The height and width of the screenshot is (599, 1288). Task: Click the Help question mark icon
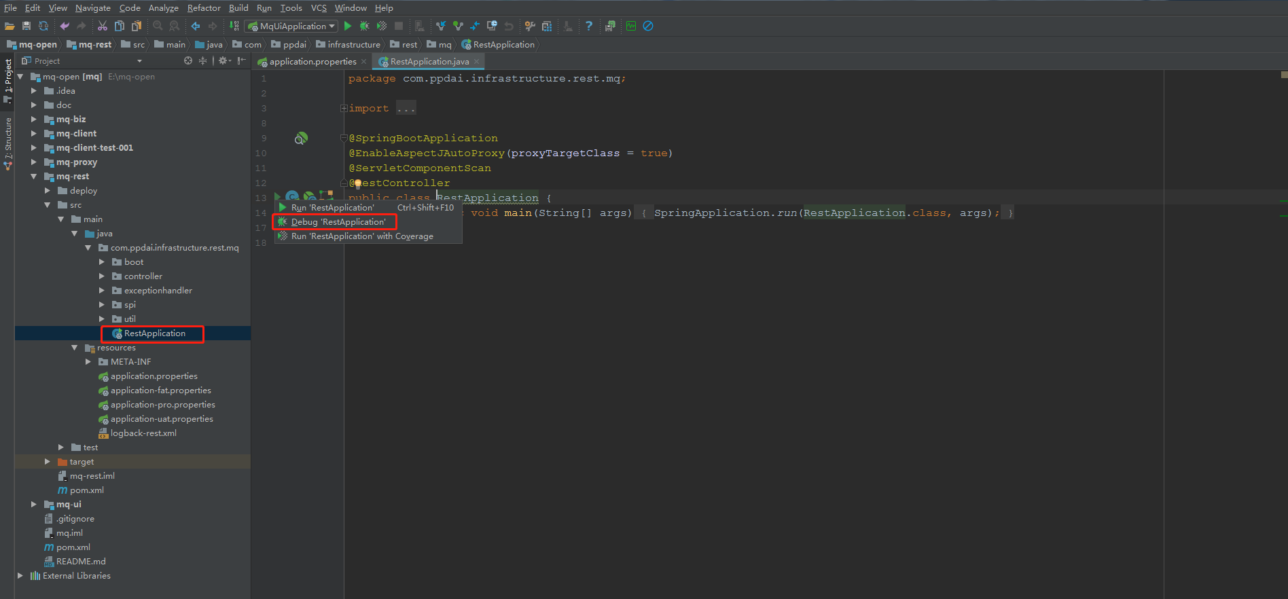589,26
